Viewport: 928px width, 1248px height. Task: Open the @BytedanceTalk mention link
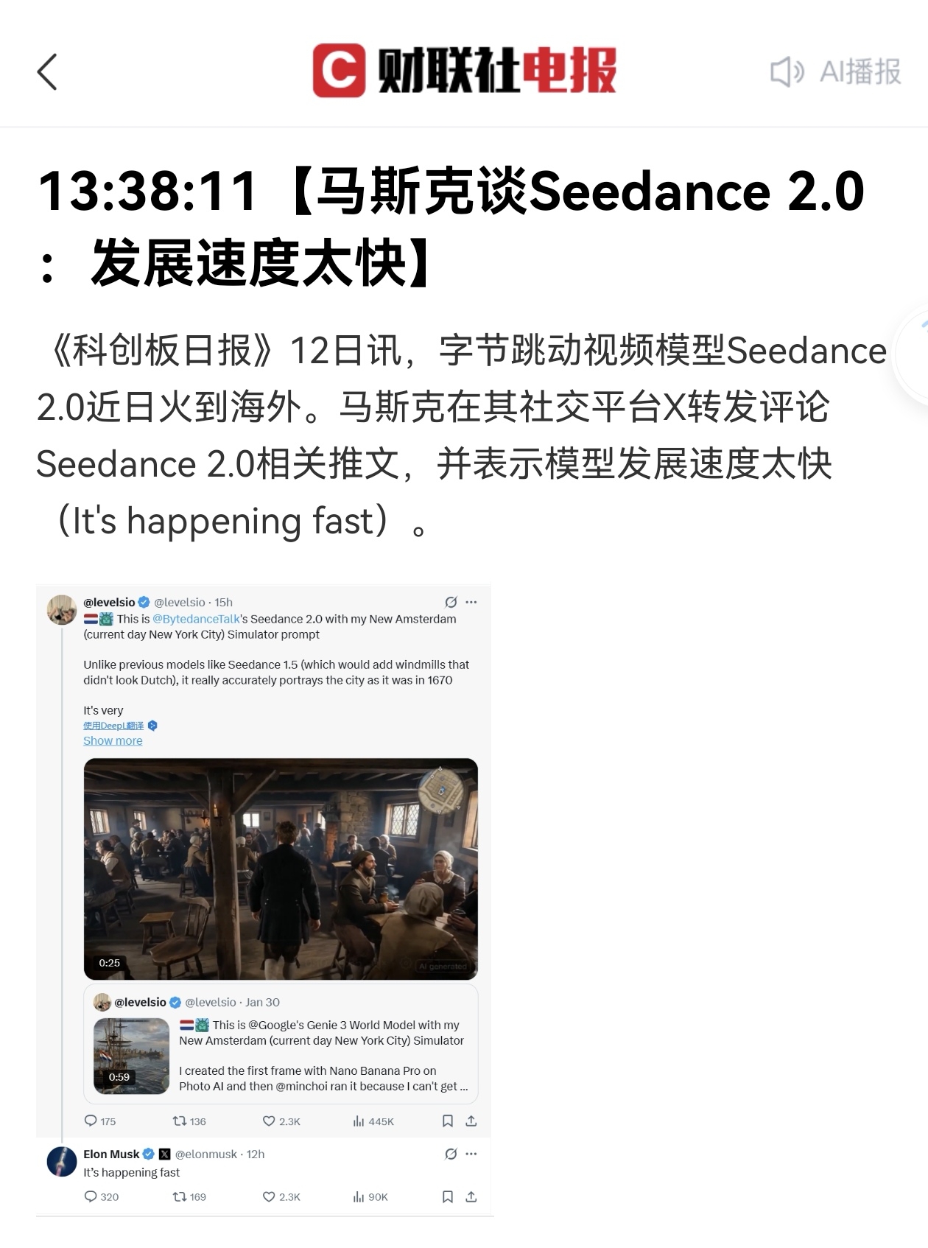[196, 619]
